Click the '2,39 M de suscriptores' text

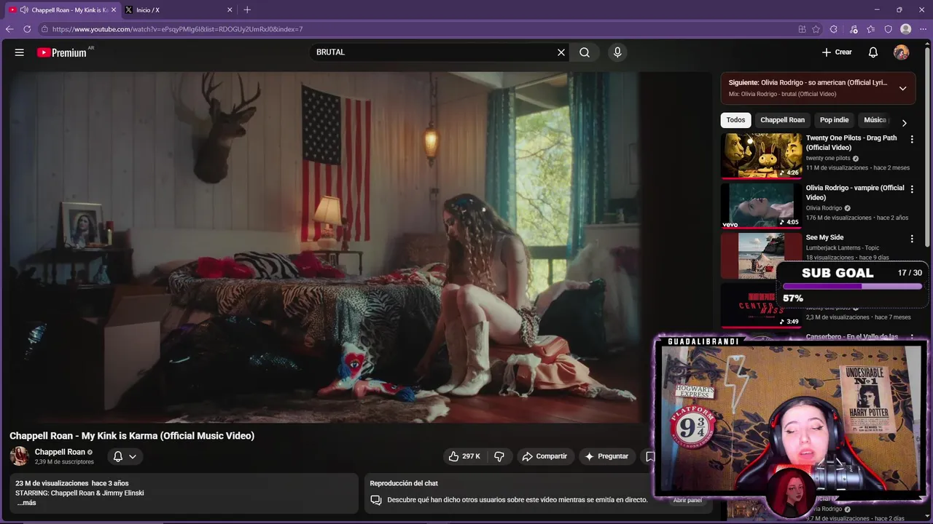pyautogui.click(x=64, y=462)
